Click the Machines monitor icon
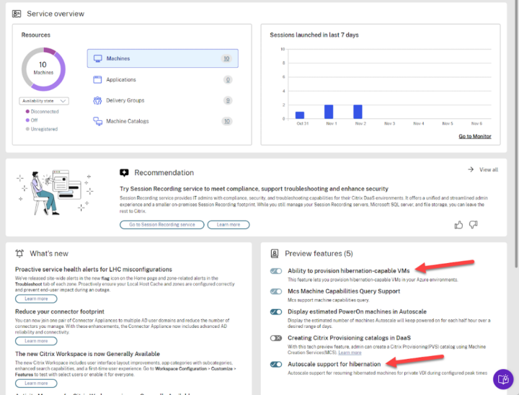This screenshot has height=395, width=519. coord(98,58)
